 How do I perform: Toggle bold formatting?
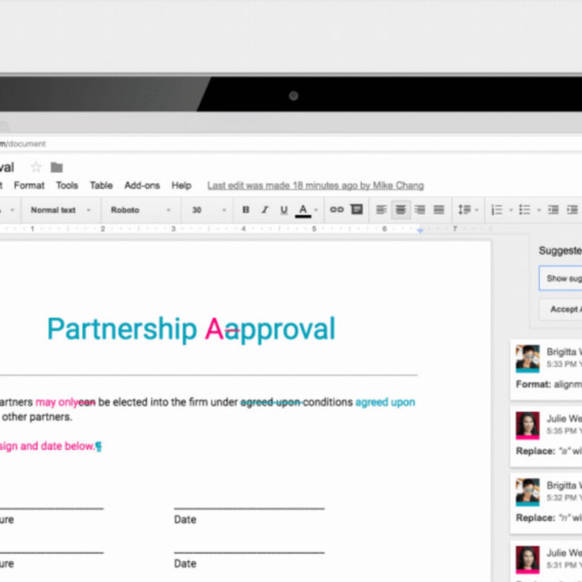coord(246,210)
